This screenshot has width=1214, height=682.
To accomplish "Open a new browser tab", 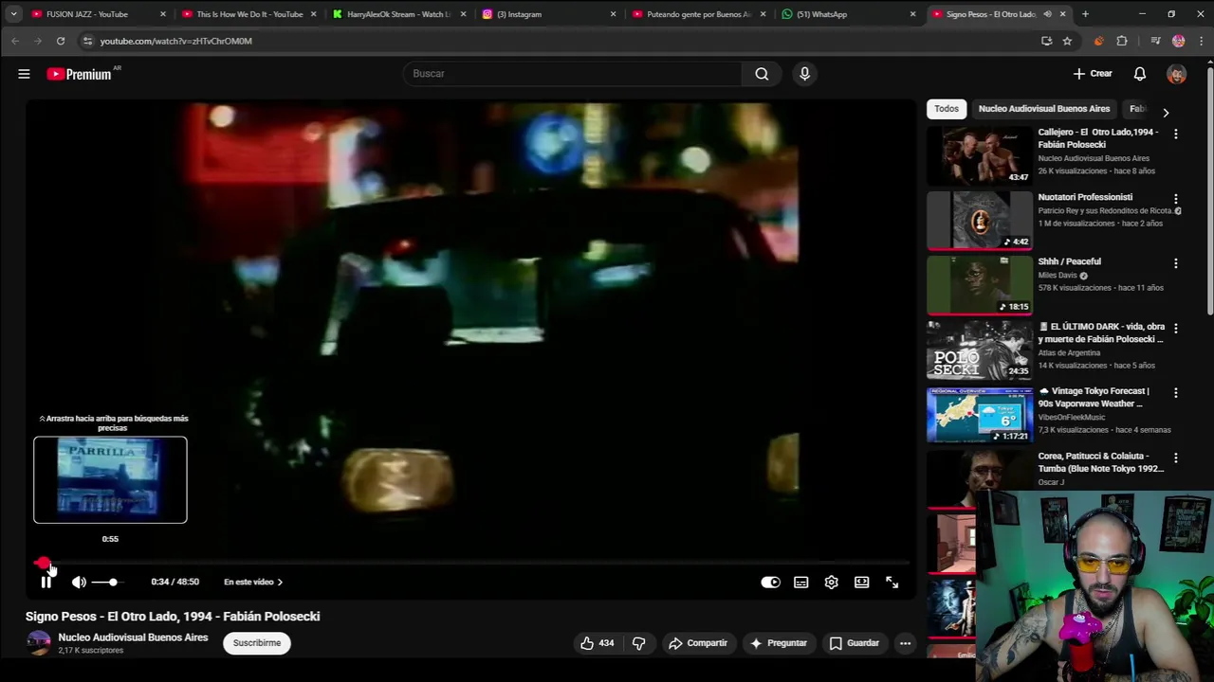I will coord(1085,14).
